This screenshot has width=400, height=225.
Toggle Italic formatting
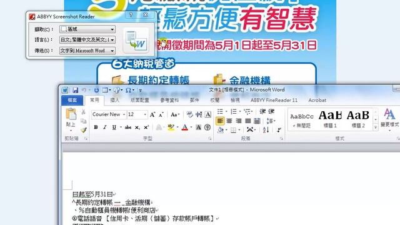(x=105, y=127)
